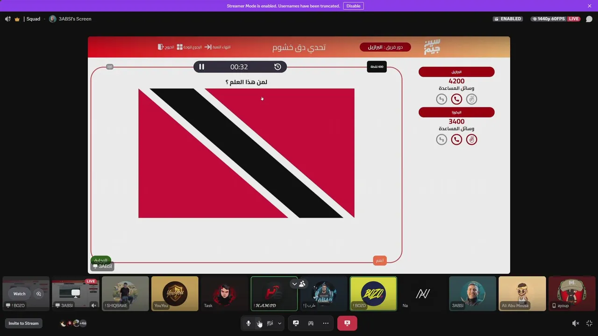
Task: Select ! HAMOD participant tile
Action: tap(274, 294)
